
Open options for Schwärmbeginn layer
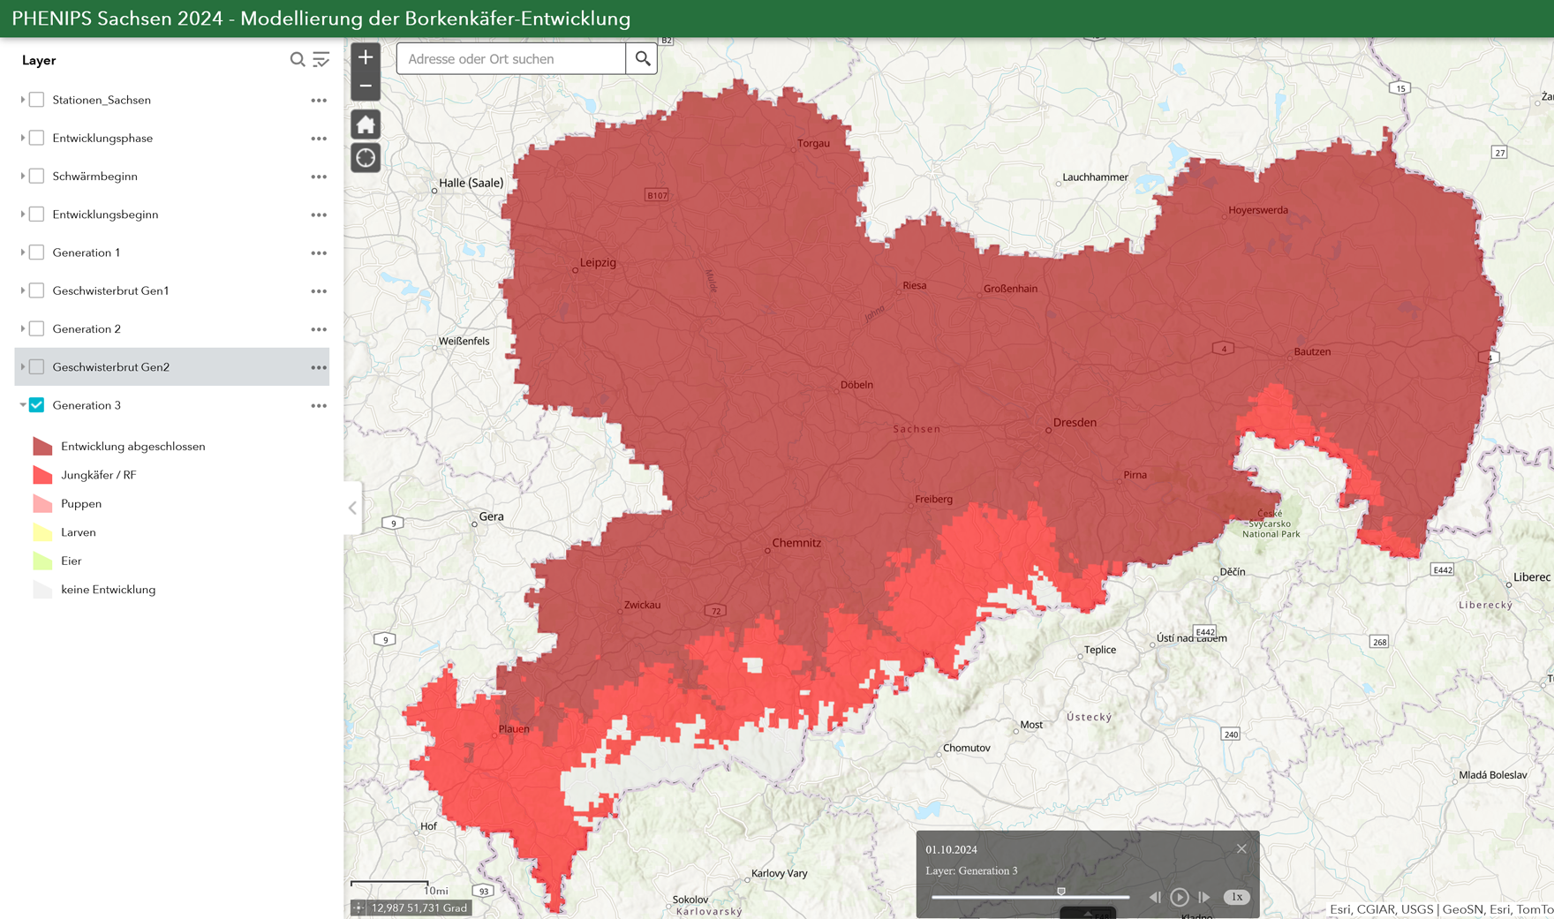click(x=319, y=177)
